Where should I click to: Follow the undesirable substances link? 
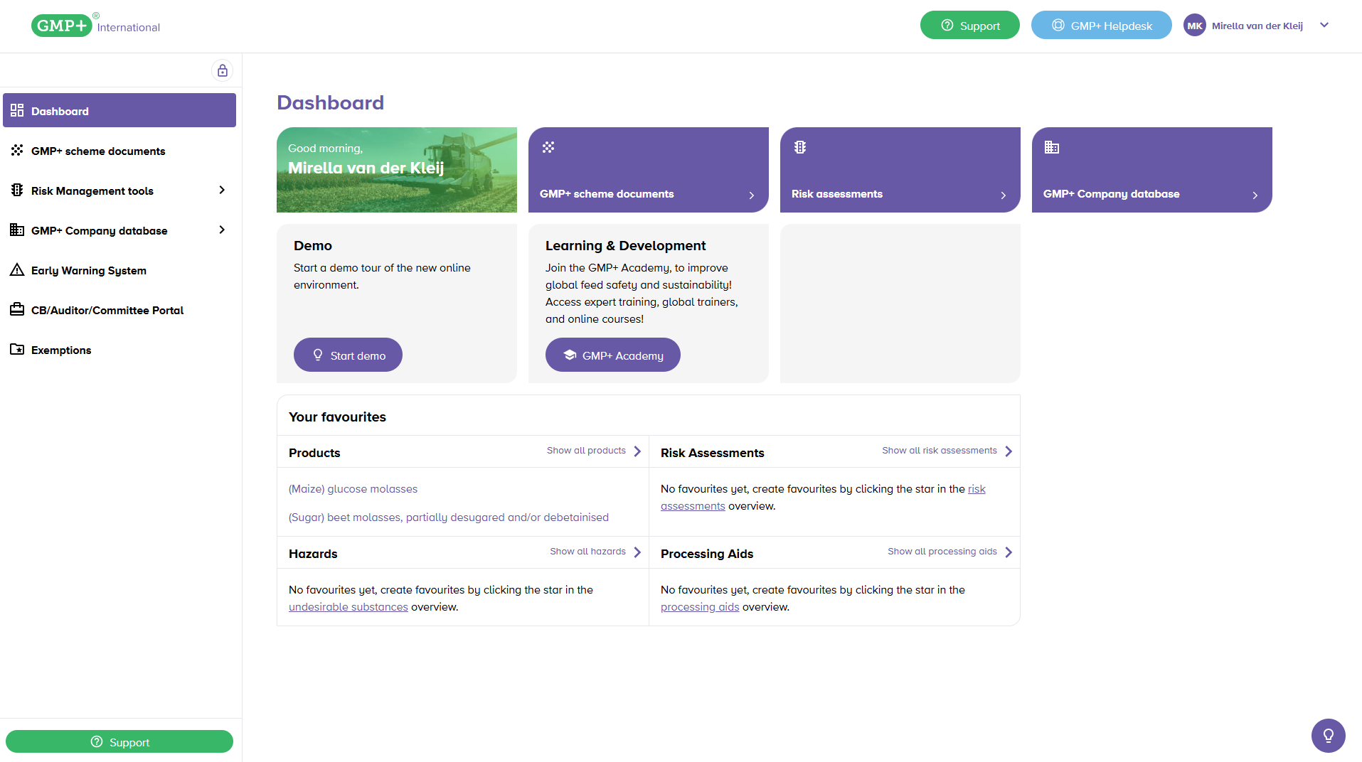pyautogui.click(x=349, y=607)
